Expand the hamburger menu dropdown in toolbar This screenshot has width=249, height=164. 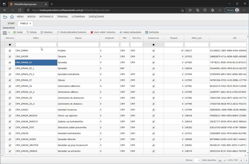pyautogui.click(x=6, y=32)
